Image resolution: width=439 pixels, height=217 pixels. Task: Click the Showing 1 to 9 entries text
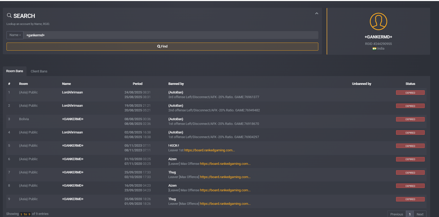27,214
